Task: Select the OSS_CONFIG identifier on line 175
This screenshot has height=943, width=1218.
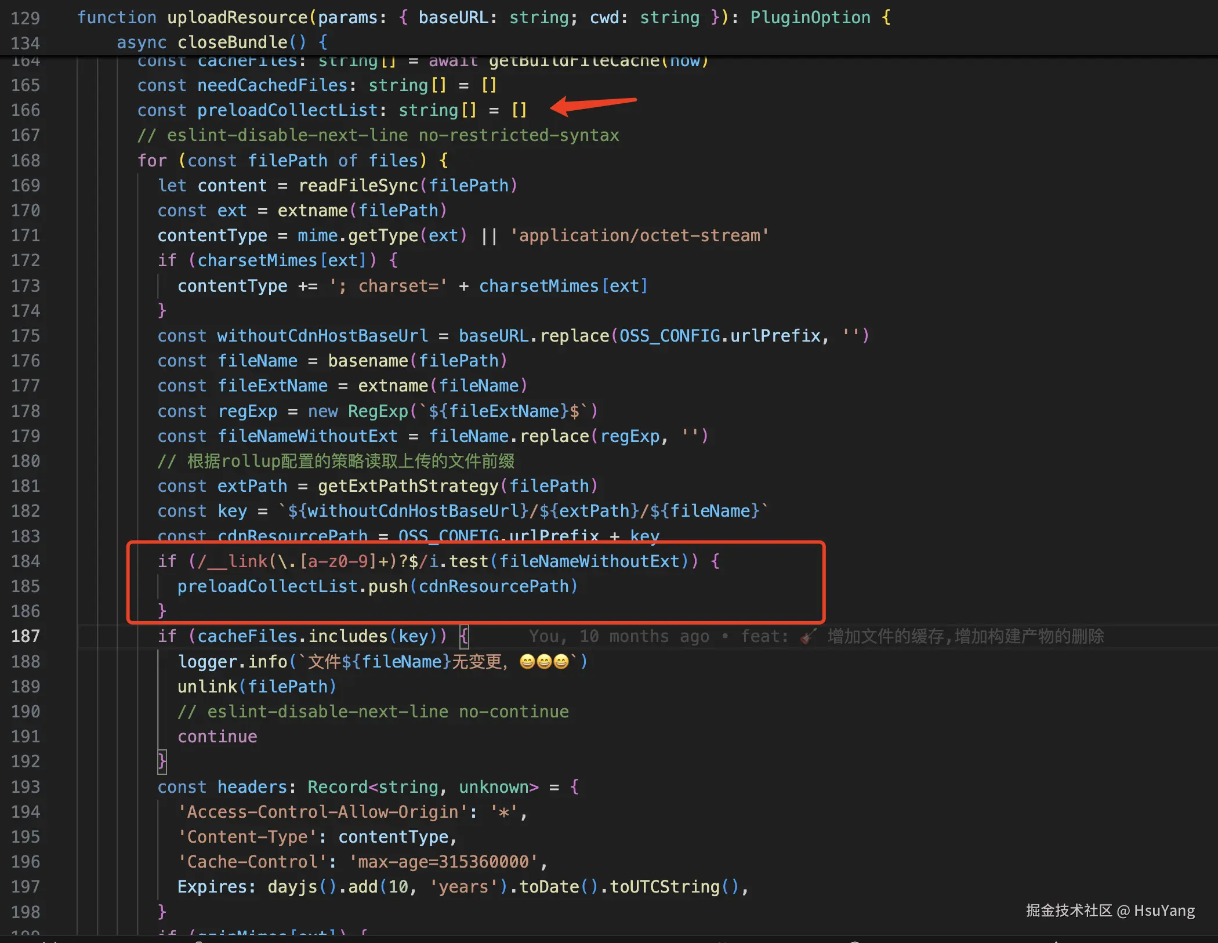Action: point(669,336)
